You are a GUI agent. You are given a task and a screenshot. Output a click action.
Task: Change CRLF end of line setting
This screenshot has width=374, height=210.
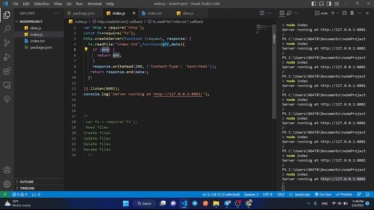coord(280,194)
